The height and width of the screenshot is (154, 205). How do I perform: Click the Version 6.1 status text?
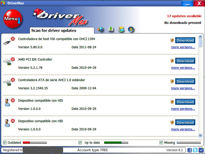tap(174, 150)
